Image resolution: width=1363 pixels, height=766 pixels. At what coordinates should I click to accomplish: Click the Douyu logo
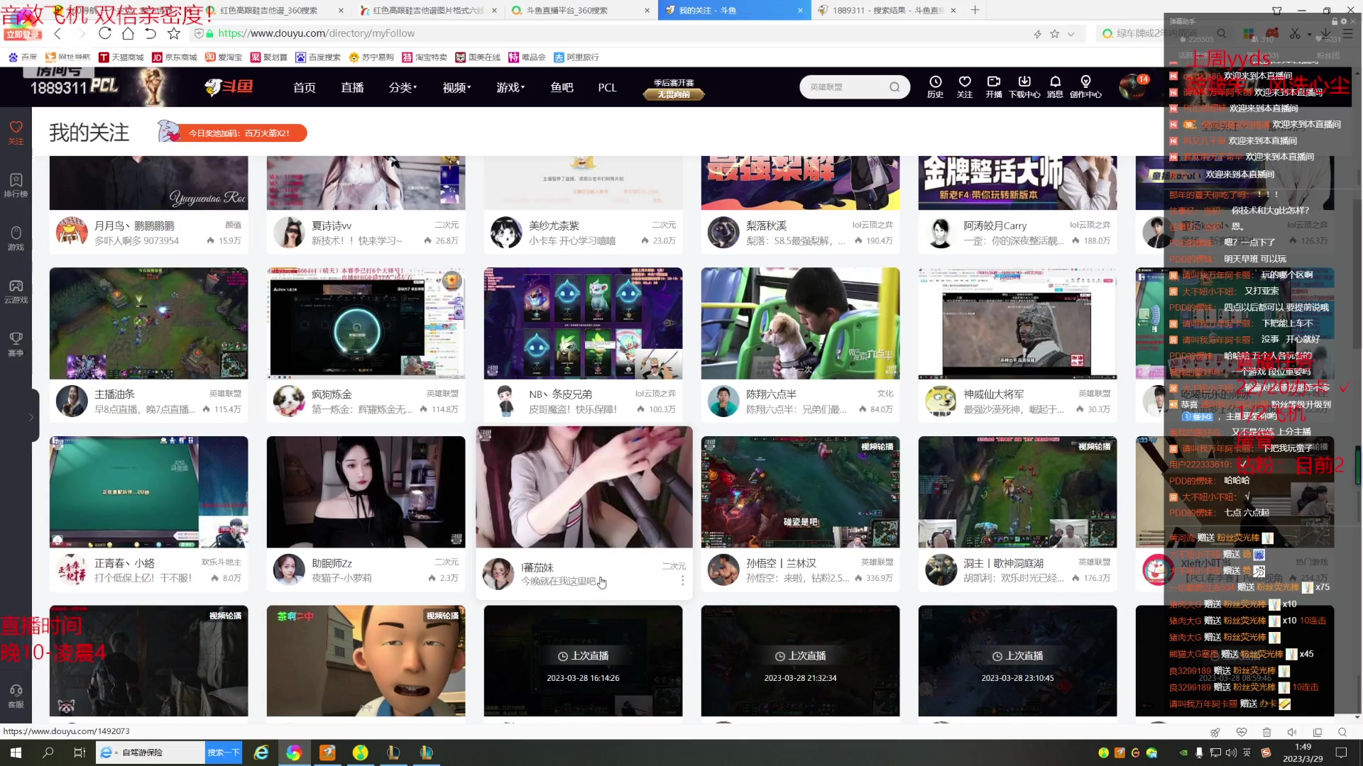tap(229, 87)
